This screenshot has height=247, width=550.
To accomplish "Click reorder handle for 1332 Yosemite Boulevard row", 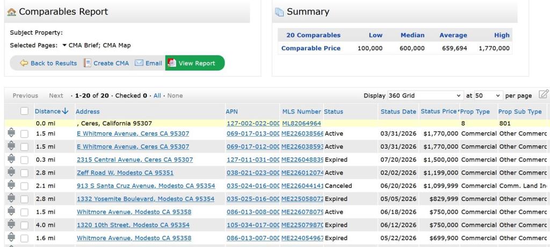I will [11, 198].
